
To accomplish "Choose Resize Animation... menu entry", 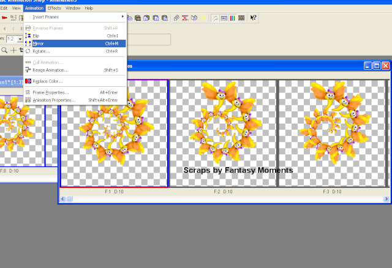I will tap(75, 70).
